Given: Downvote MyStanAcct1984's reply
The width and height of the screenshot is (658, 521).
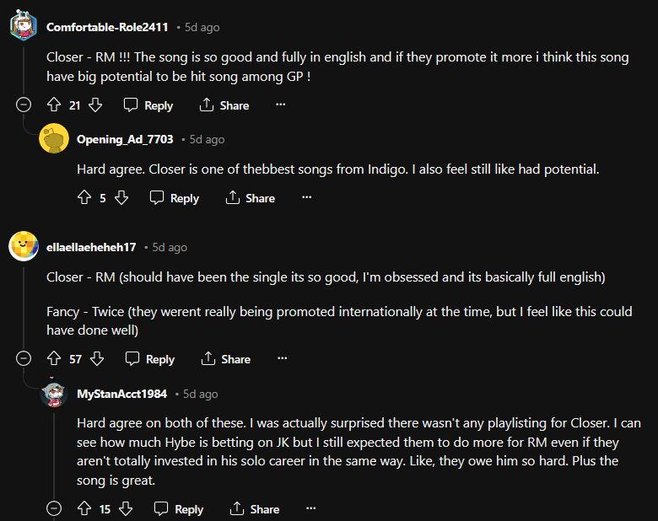Looking at the screenshot, I should click(126, 509).
